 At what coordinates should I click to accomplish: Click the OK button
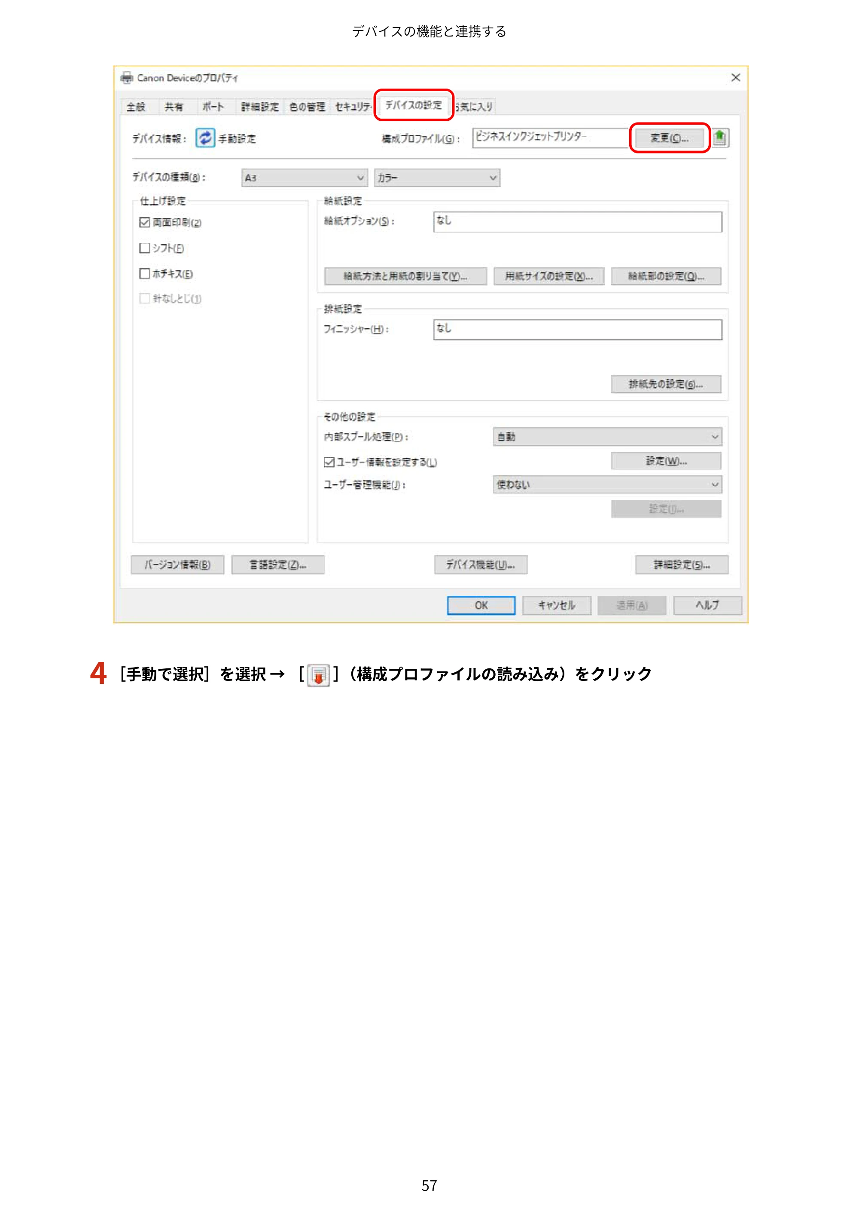click(x=481, y=606)
